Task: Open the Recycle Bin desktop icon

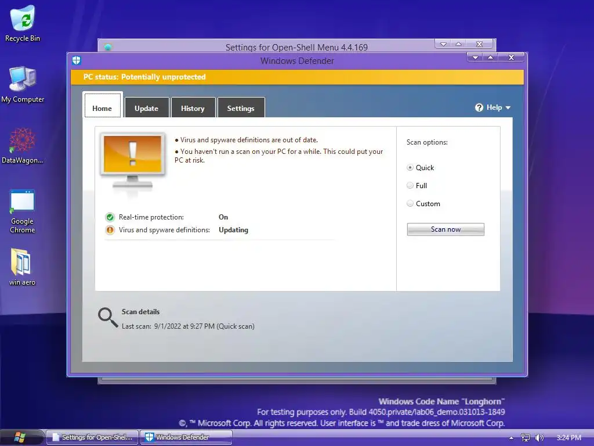Action: [23, 23]
